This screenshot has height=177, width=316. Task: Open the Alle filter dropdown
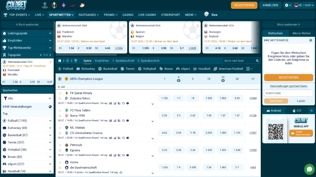[27, 98]
